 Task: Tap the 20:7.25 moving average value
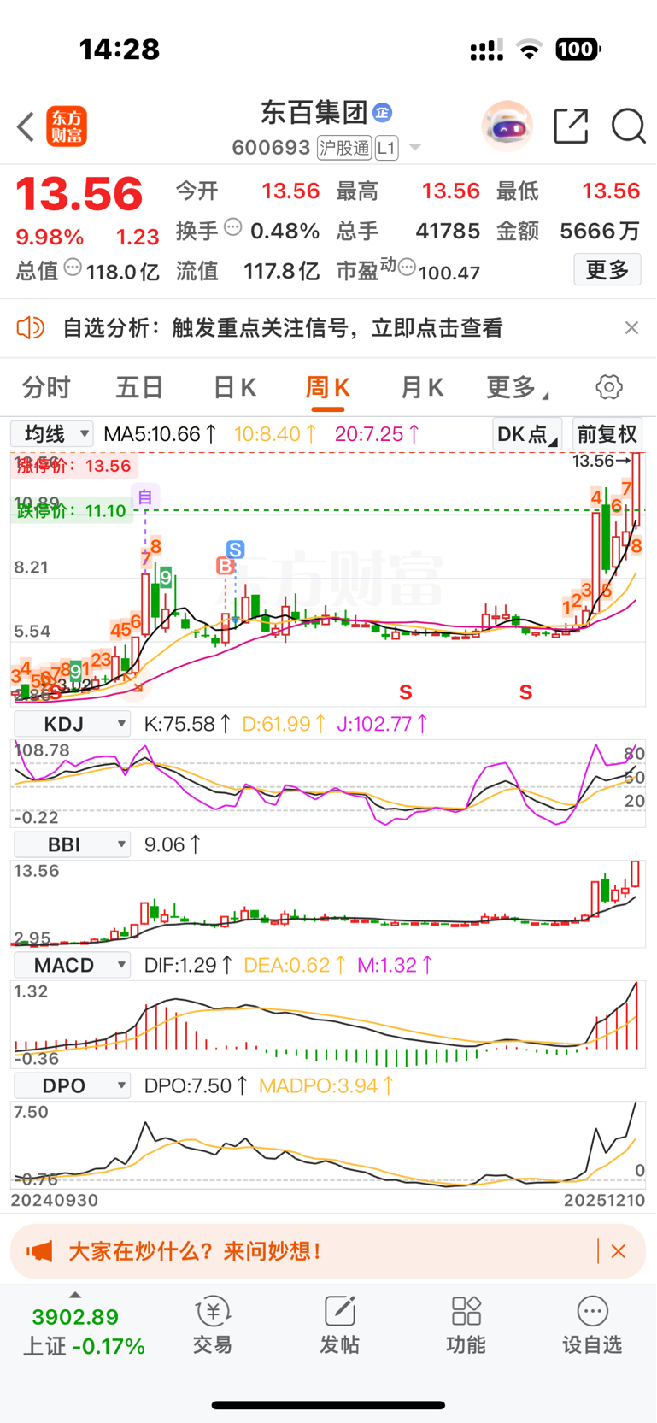pyautogui.click(x=377, y=434)
